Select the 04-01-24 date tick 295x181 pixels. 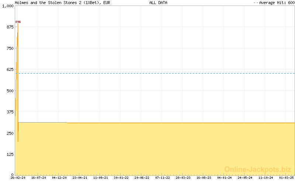click(x=225, y=178)
